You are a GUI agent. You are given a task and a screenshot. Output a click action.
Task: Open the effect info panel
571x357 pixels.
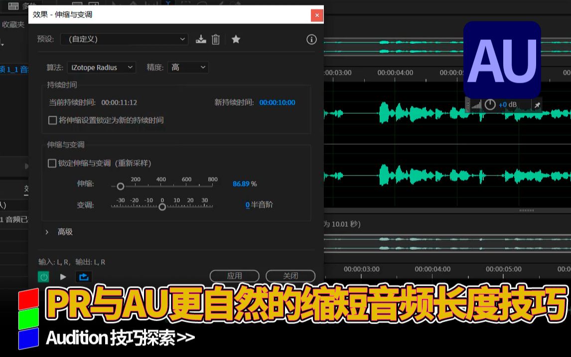311,39
